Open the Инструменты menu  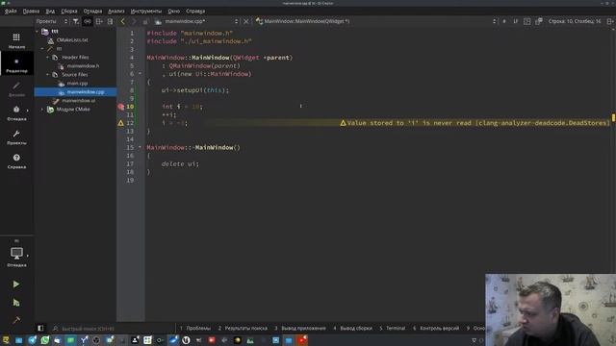click(146, 11)
